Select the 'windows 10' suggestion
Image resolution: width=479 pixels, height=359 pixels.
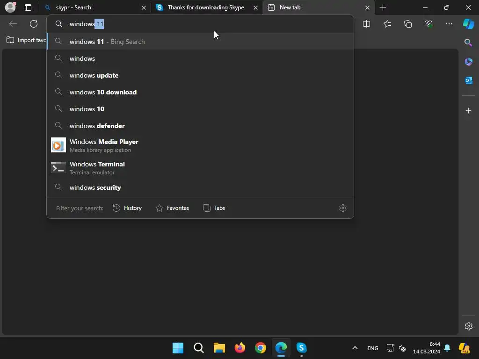(x=200, y=108)
